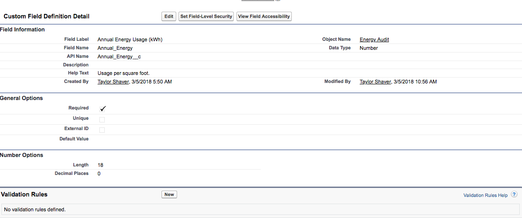Click View Field Accessibility button
The width and height of the screenshot is (522, 218).
point(264,17)
